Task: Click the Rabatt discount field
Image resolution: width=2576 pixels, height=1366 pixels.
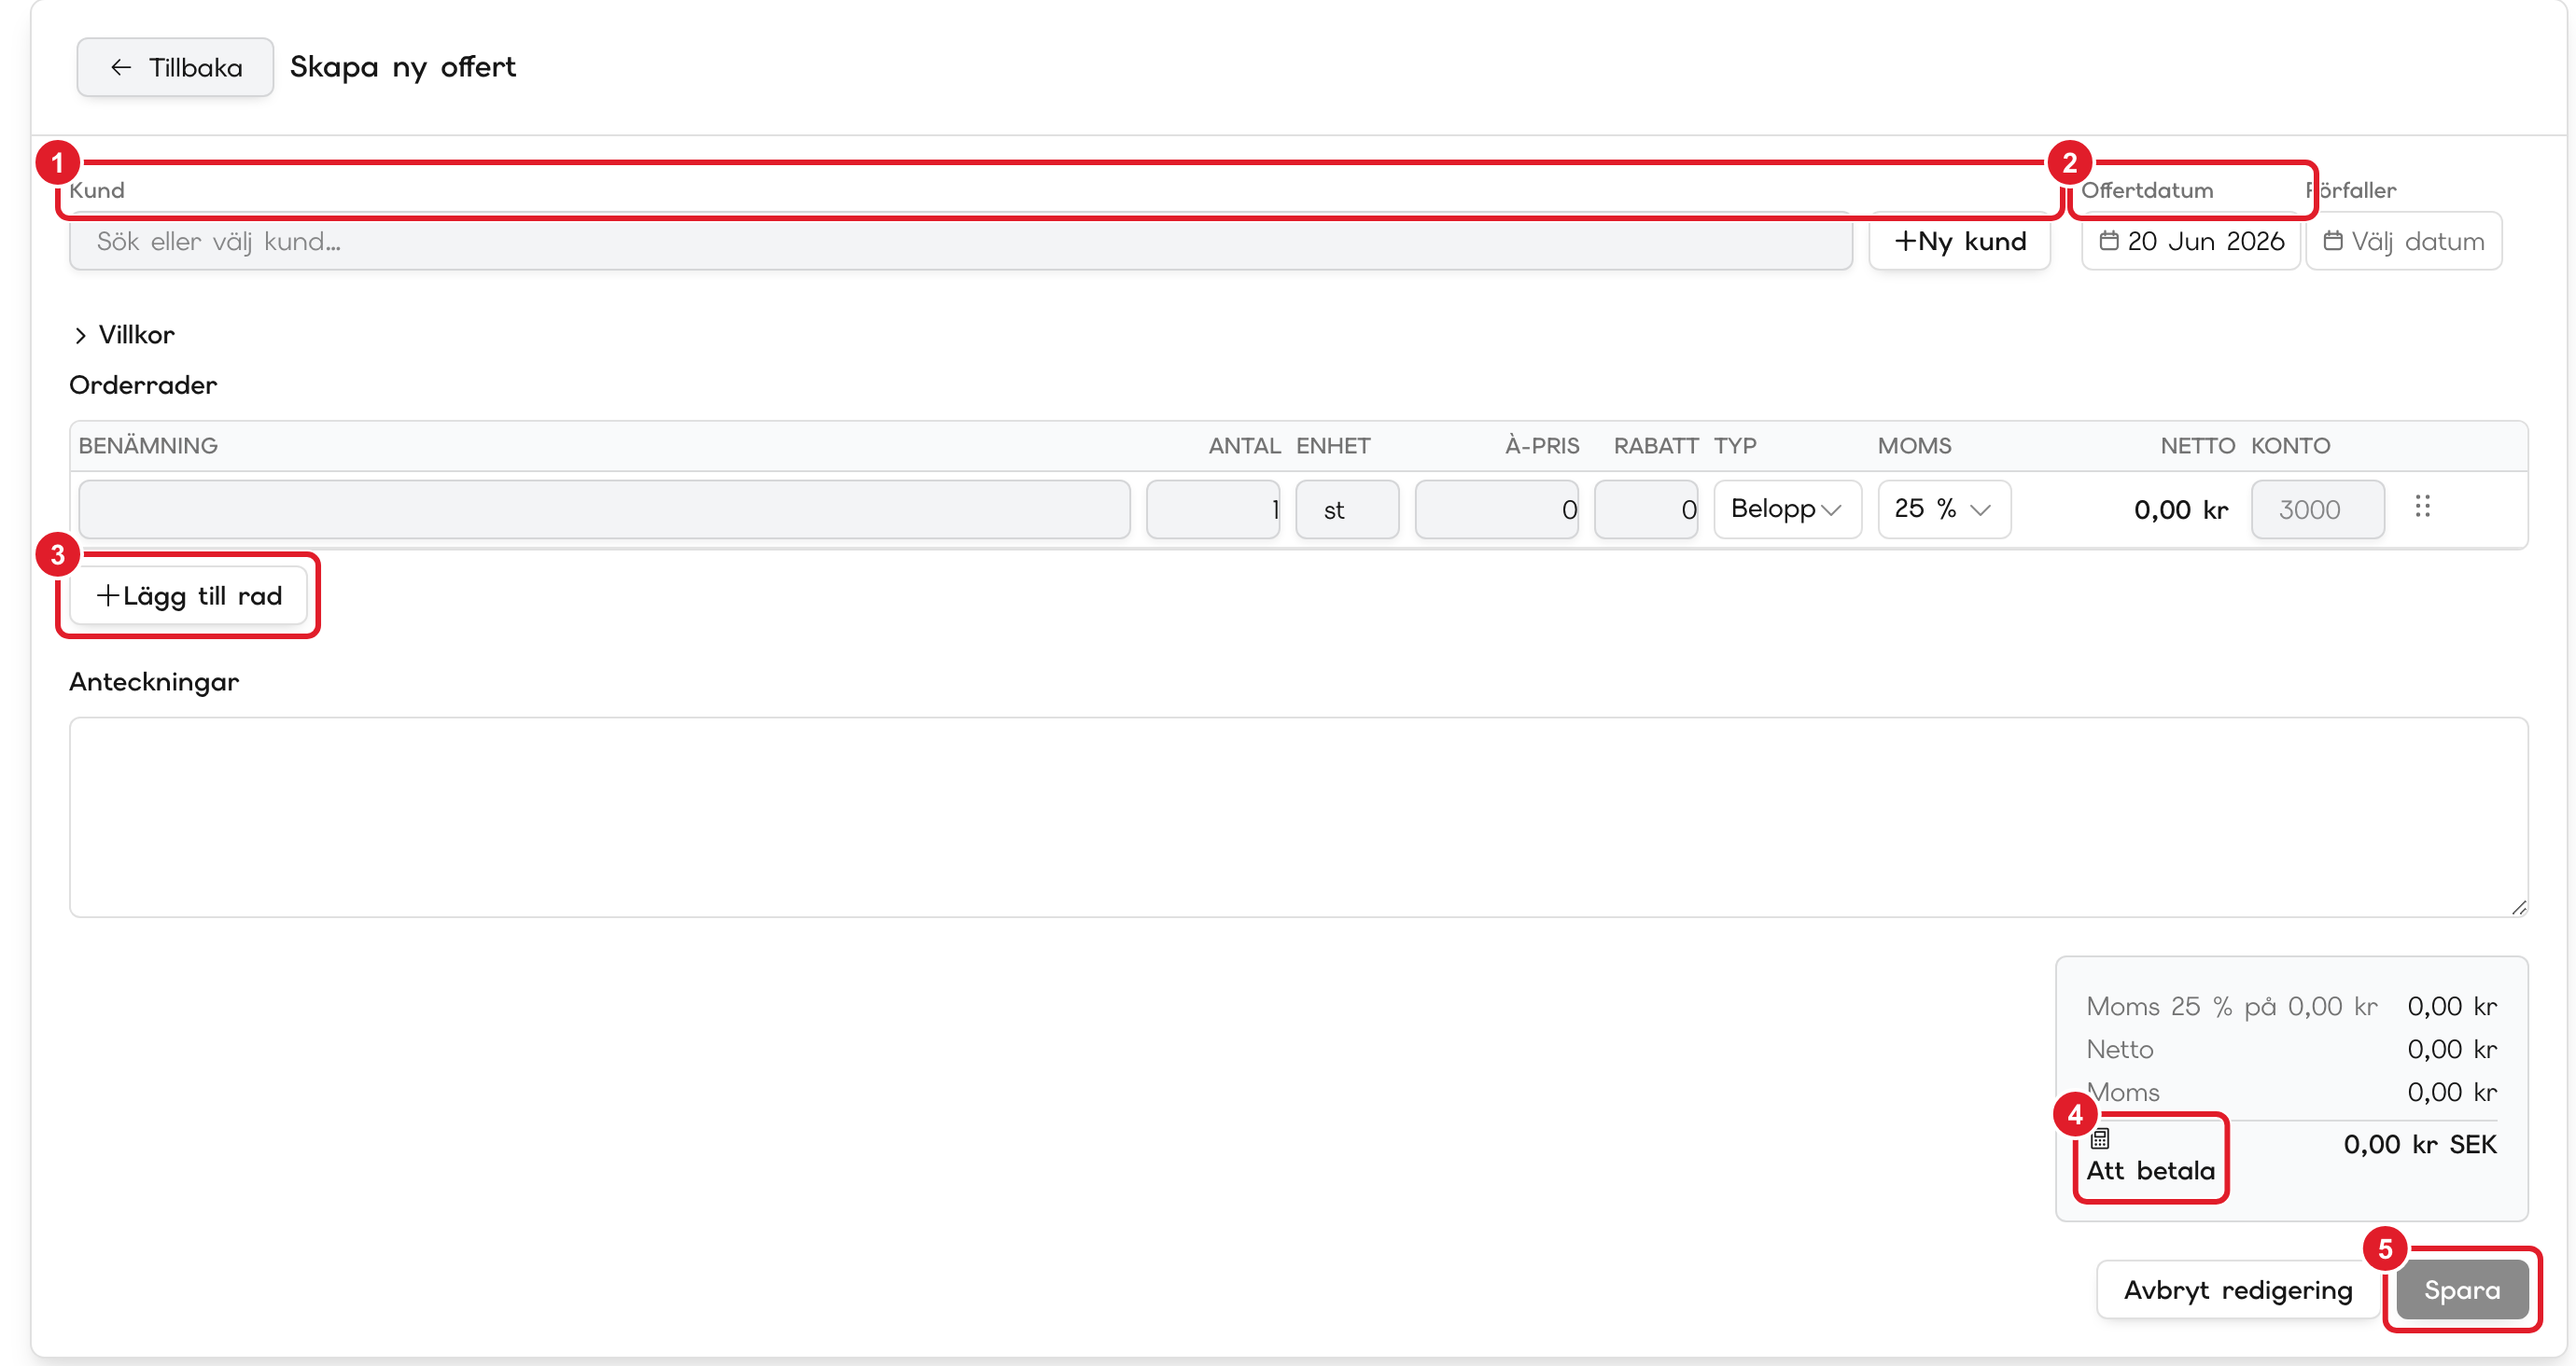Action: click(1646, 509)
